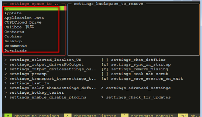202x117 pixels.
Task: Open the AppData folder entry
Action: 13,13
